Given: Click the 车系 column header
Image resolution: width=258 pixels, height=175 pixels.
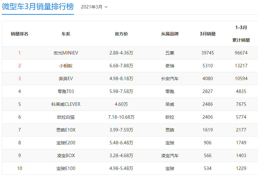Looking at the screenshot, I should click(66, 34).
